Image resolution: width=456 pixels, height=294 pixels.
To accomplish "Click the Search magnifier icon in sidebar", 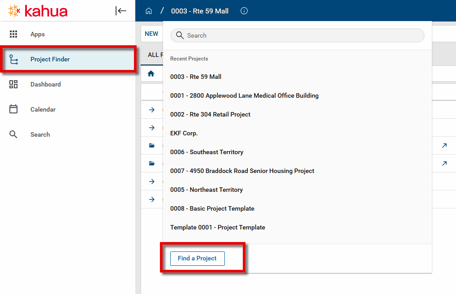I will pyautogui.click(x=13, y=134).
